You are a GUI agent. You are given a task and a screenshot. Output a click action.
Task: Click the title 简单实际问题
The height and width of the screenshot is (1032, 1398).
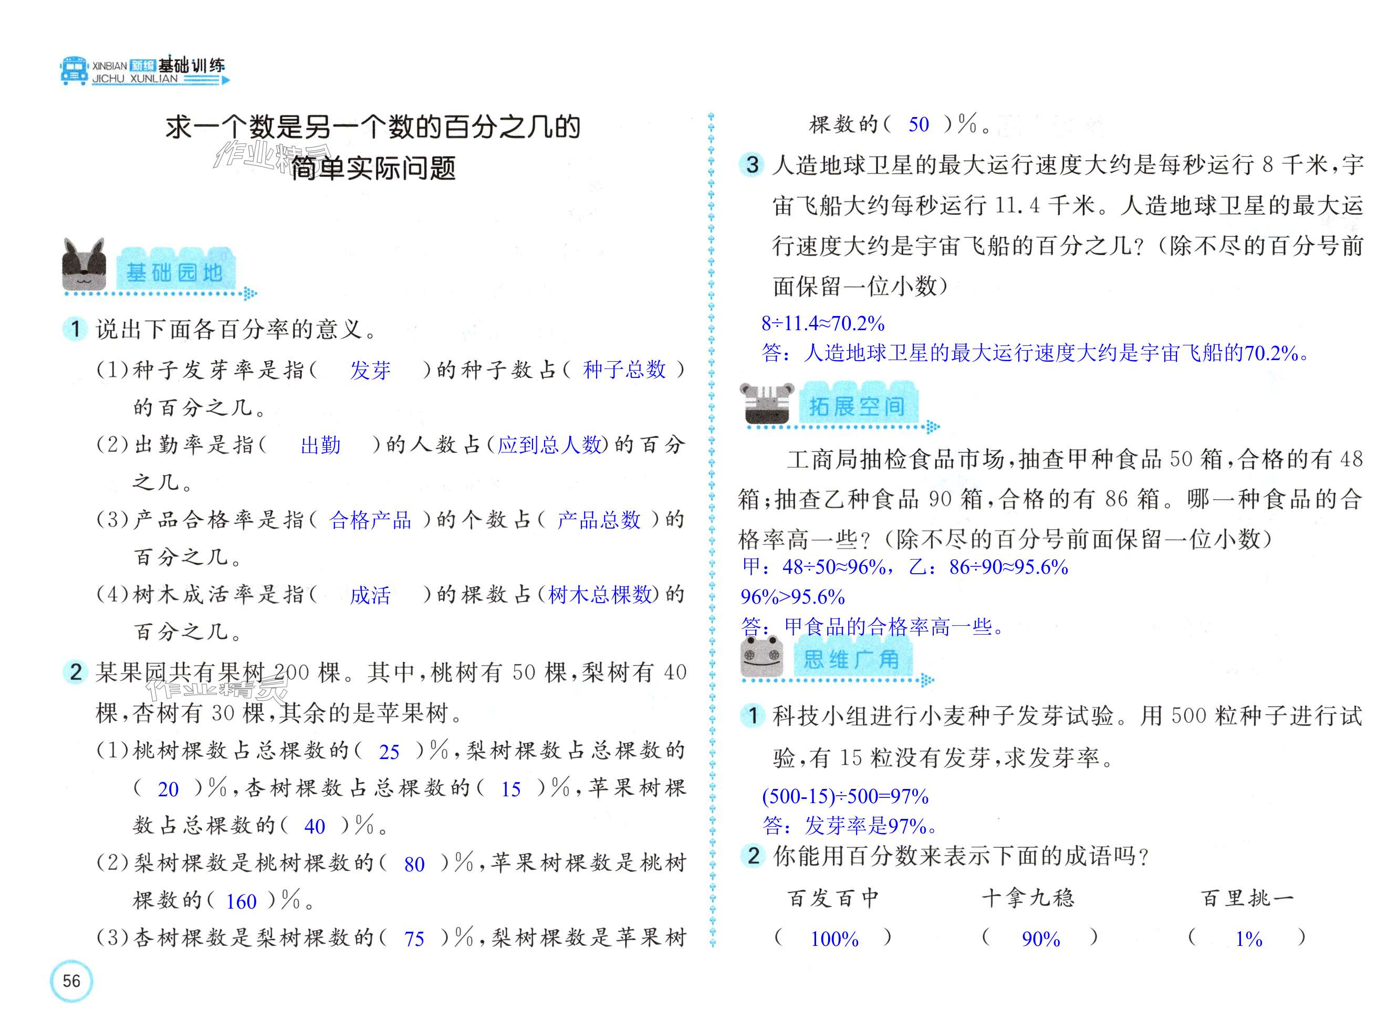coord(373,167)
